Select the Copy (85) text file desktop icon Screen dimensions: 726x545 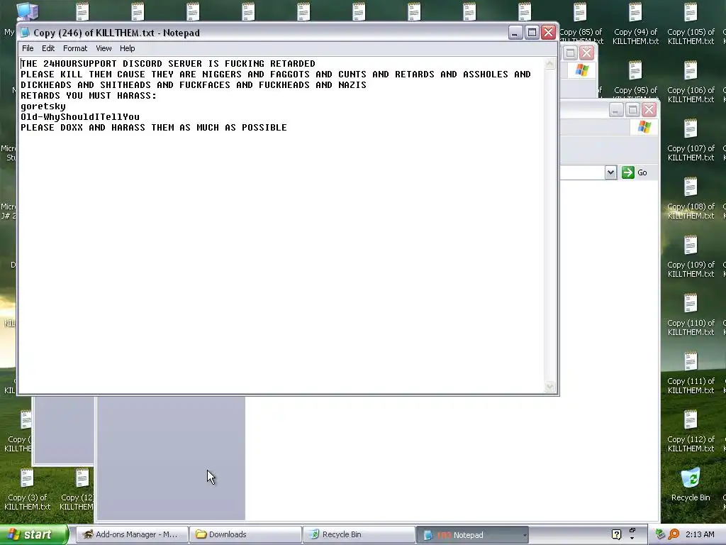[x=581, y=24]
